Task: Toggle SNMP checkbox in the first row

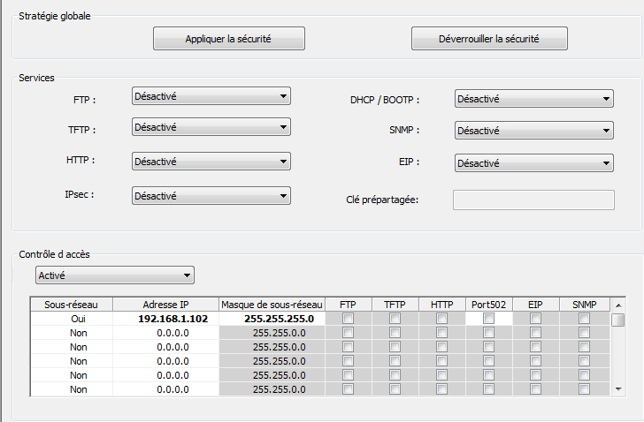Action: coord(584,319)
